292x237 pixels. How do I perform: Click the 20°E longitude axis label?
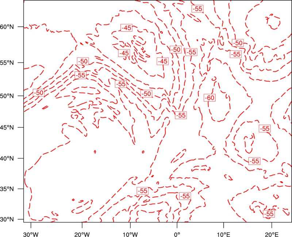(x=272, y=234)
